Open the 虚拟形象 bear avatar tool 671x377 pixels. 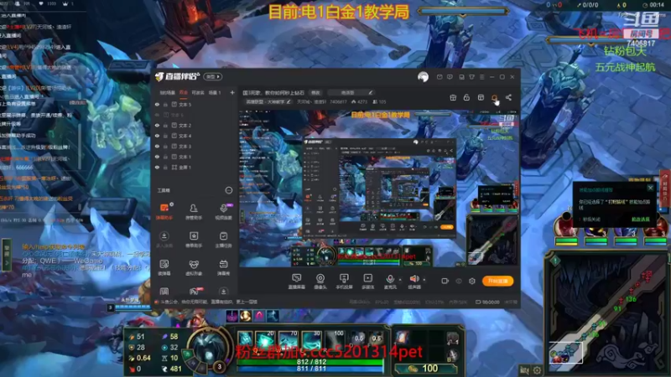point(194,267)
